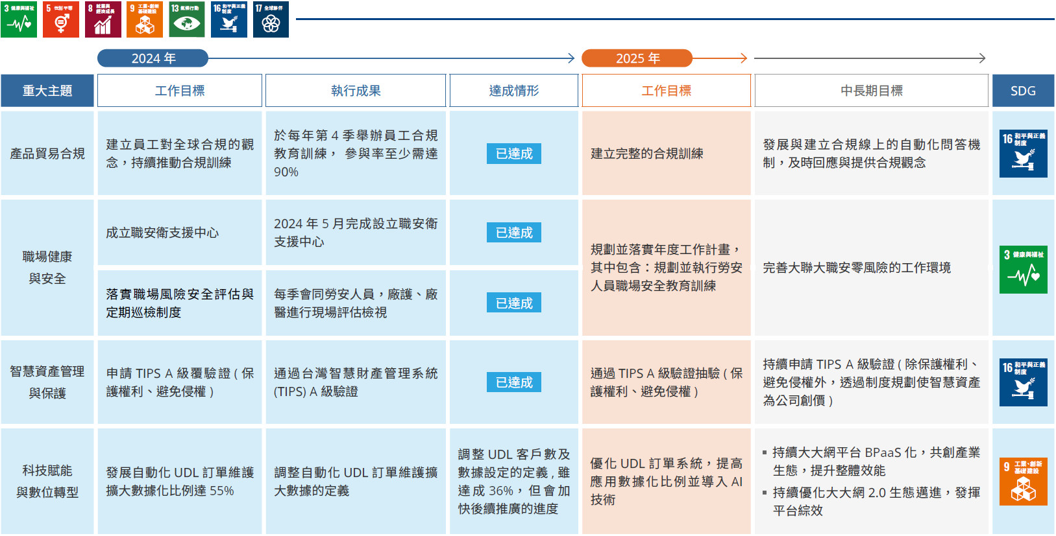
Task: Switch to the orange 2025 年 timeline pill
Action: [637, 58]
